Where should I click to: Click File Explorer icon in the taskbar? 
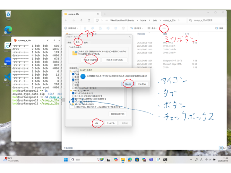pos(123,160)
